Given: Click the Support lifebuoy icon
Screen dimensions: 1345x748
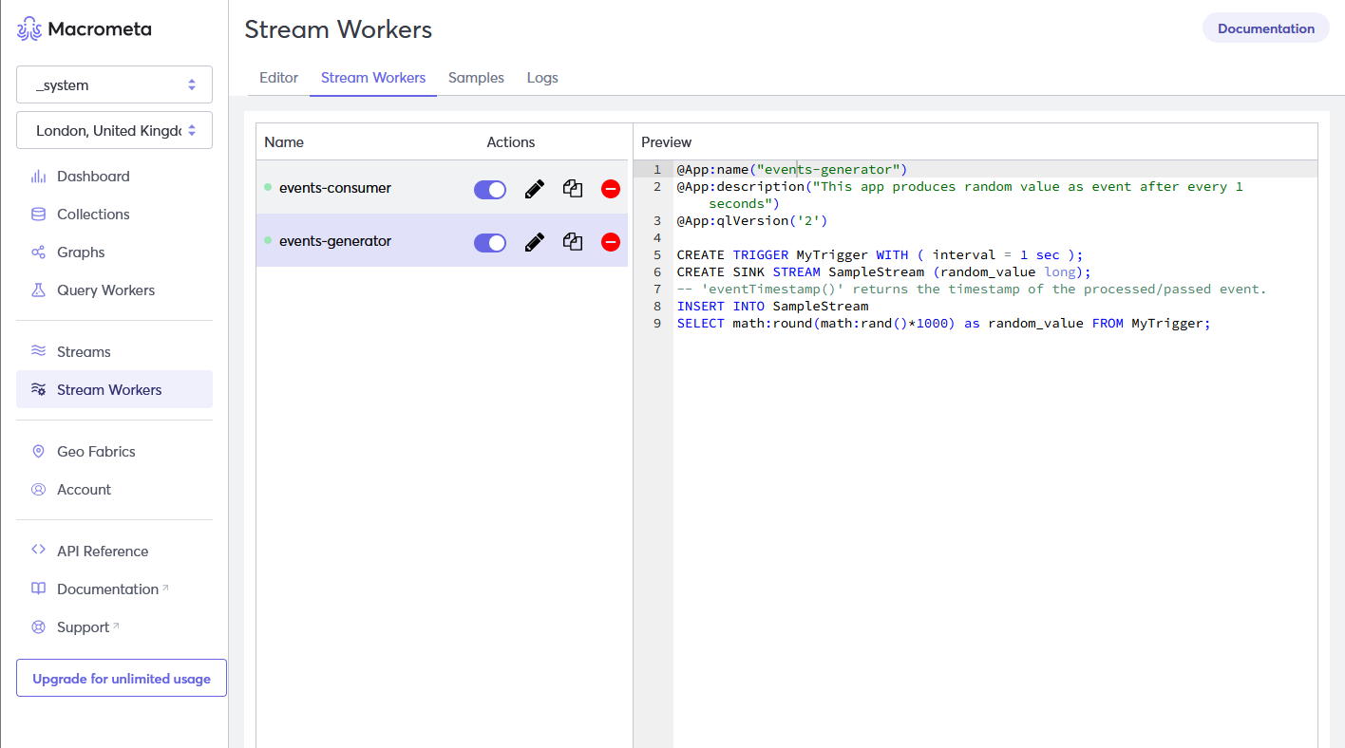Looking at the screenshot, I should point(38,626).
